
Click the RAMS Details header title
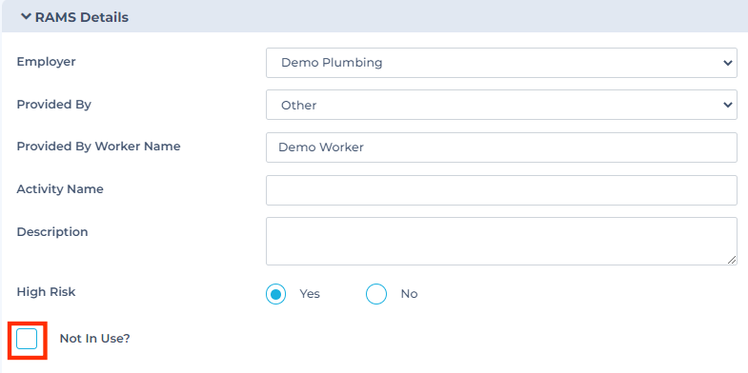point(82,17)
